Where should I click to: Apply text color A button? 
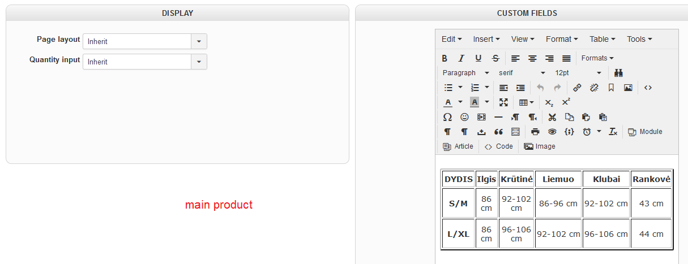coord(447,102)
